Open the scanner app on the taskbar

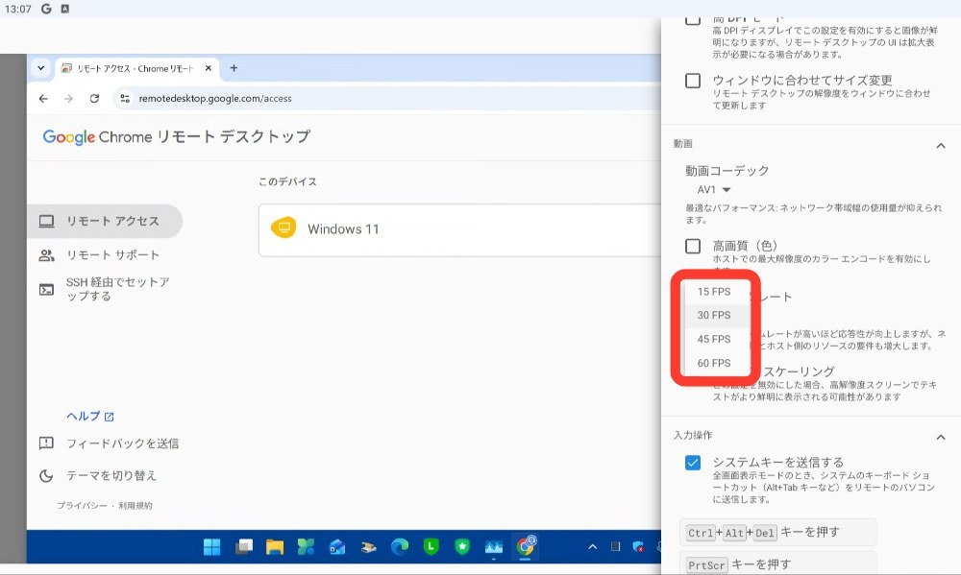click(368, 547)
